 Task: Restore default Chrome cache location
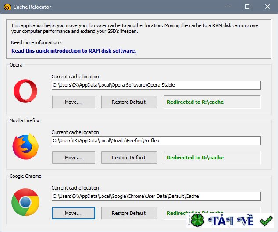click(x=129, y=213)
